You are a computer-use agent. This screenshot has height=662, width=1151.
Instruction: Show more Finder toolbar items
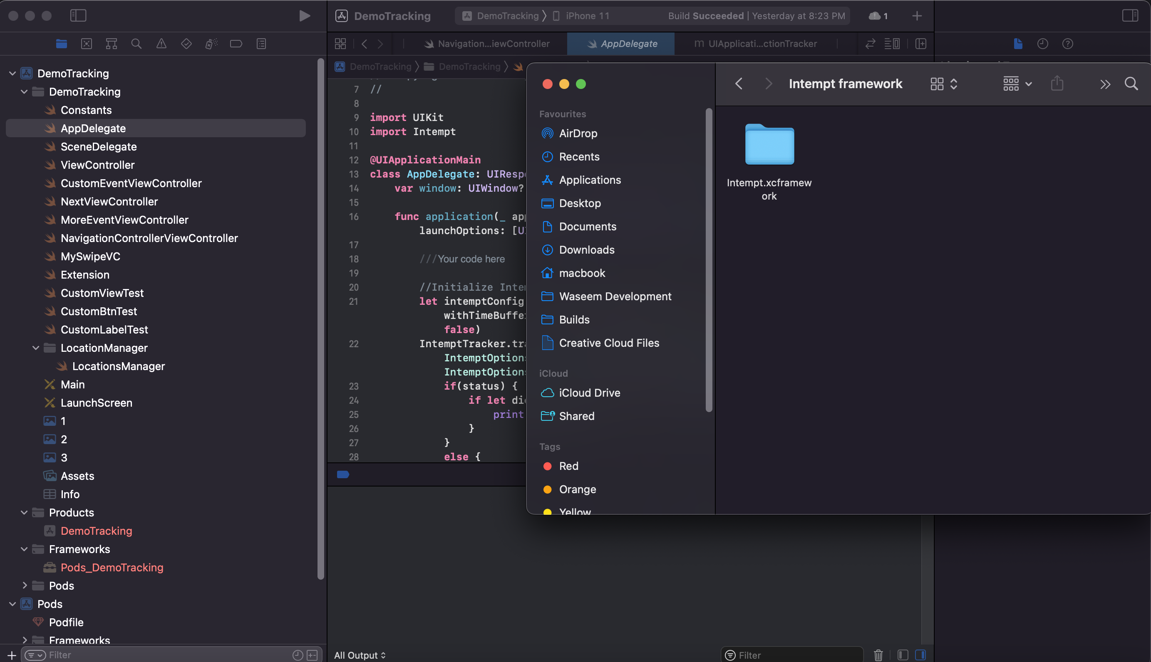(1105, 84)
